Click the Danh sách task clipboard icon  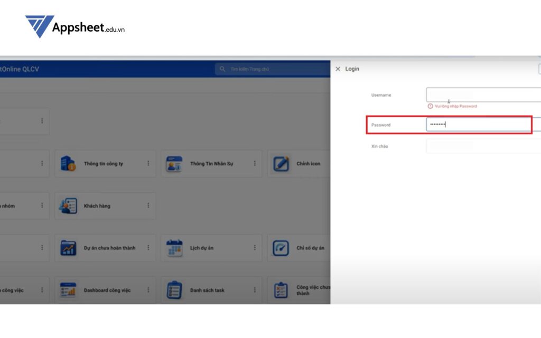(x=174, y=290)
